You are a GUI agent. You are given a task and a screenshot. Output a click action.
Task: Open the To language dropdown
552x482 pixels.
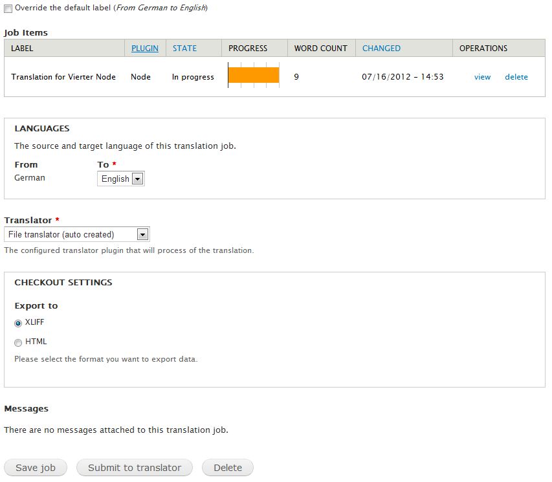point(121,179)
